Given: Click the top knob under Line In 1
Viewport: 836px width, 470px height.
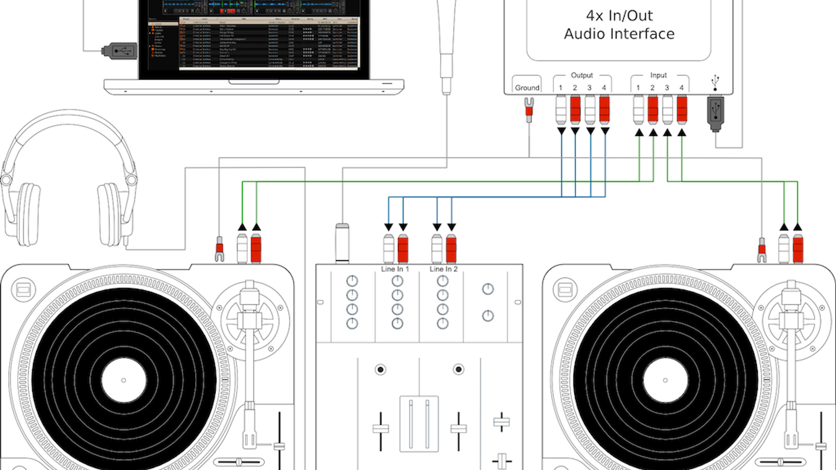Looking at the screenshot, I should (397, 281).
